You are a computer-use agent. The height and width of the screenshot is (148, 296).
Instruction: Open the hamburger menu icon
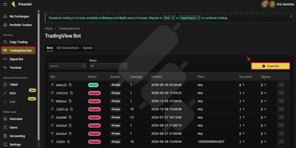[5, 4]
